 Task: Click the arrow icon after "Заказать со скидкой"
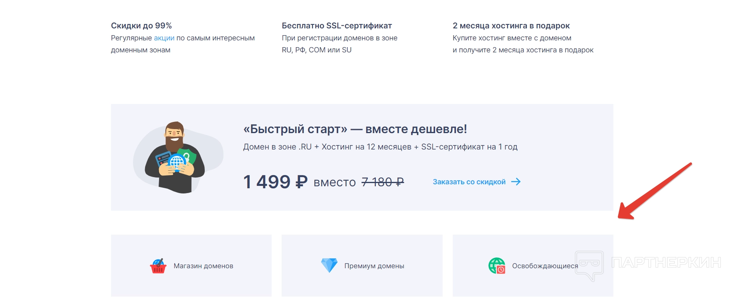[516, 182]
